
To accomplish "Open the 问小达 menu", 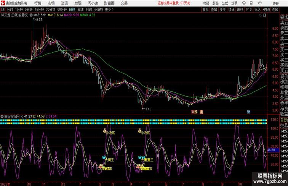I will (93, 3).
